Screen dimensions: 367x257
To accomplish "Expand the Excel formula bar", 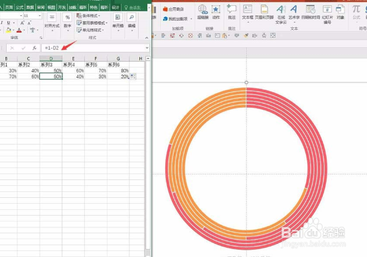I will tap(147, 48).
